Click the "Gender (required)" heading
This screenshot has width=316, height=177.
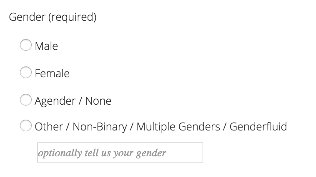pos(53,18)
